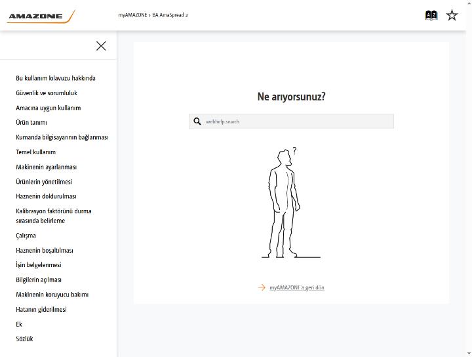
Task: Close the sidebar navigation menu
Action: (x=101, y=46)
